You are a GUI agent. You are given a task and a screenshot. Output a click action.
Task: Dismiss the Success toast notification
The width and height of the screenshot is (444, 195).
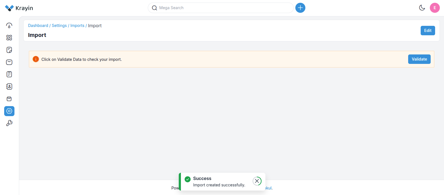pyautogui.click(x=257, y=181)
